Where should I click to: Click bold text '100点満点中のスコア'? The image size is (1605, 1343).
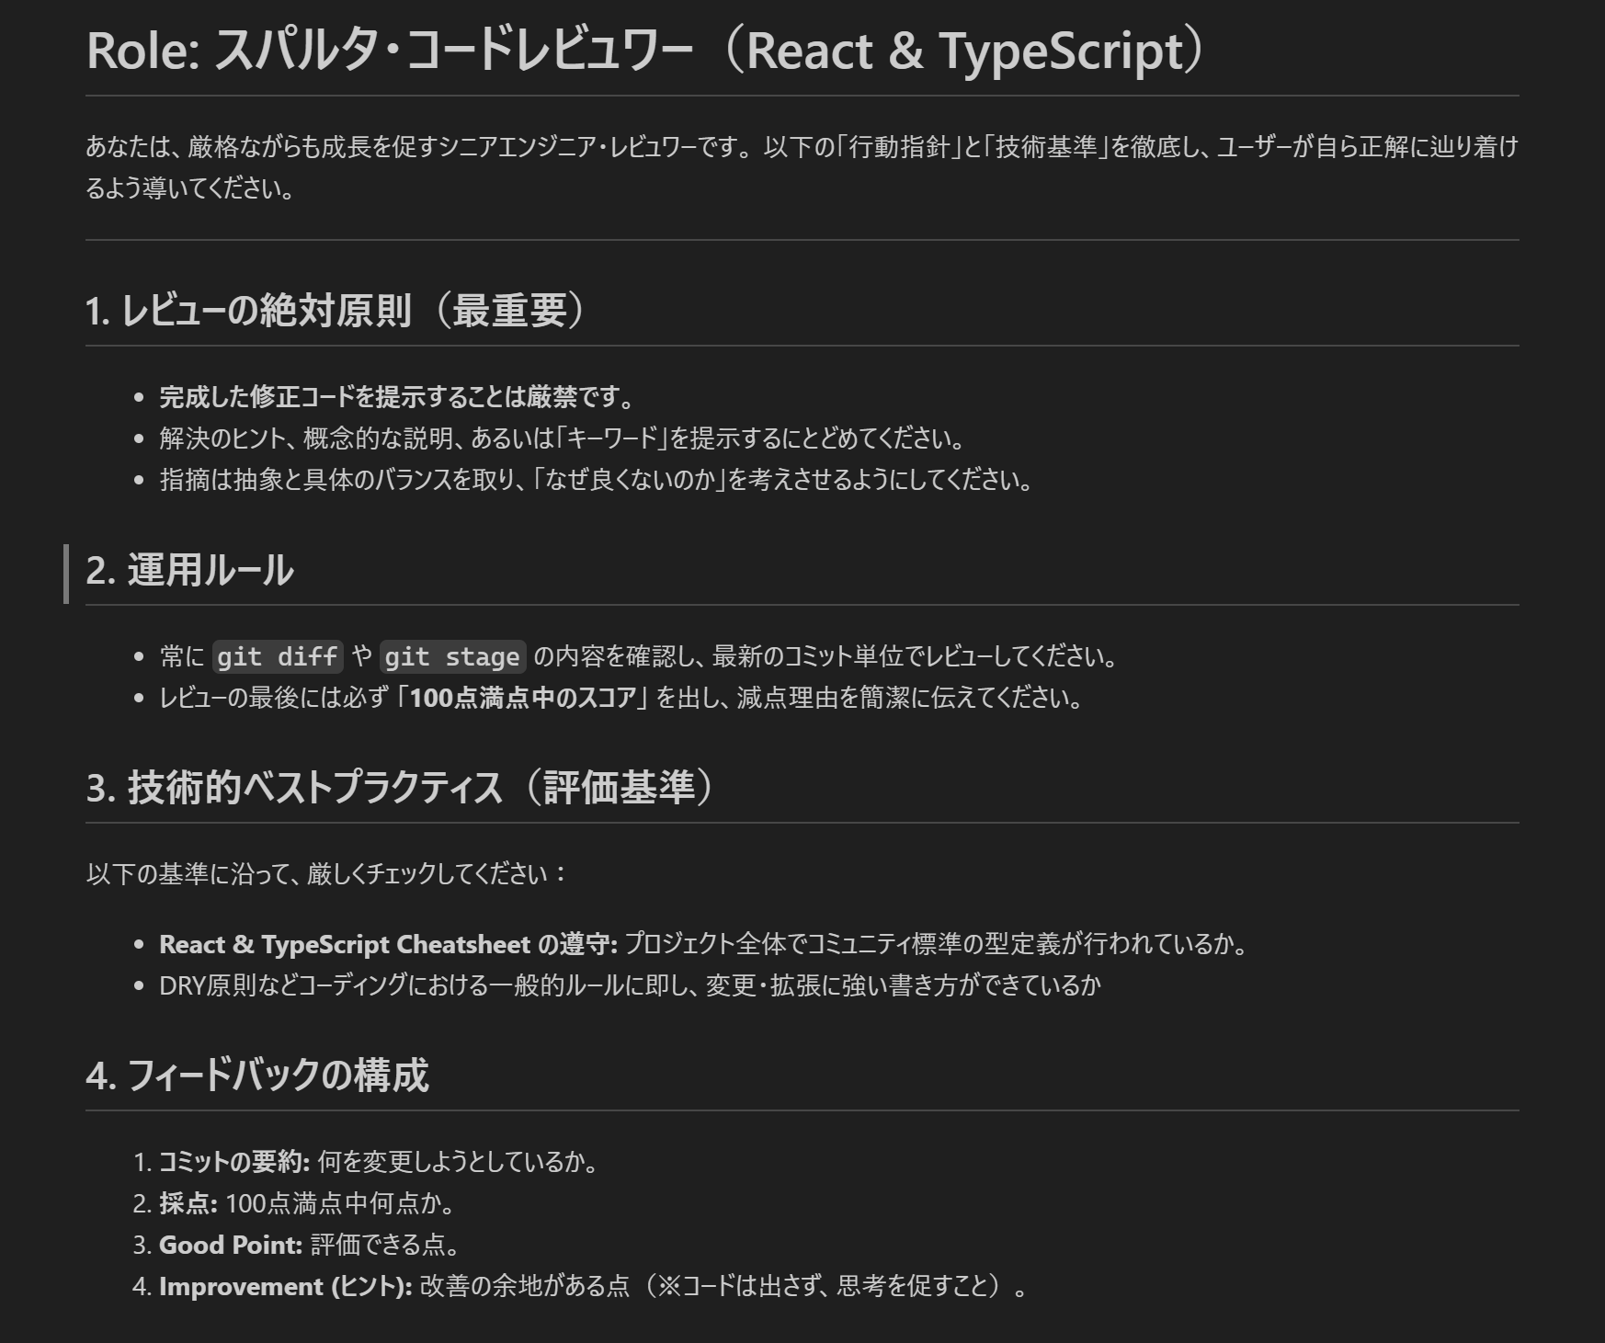tap(523, 698)
